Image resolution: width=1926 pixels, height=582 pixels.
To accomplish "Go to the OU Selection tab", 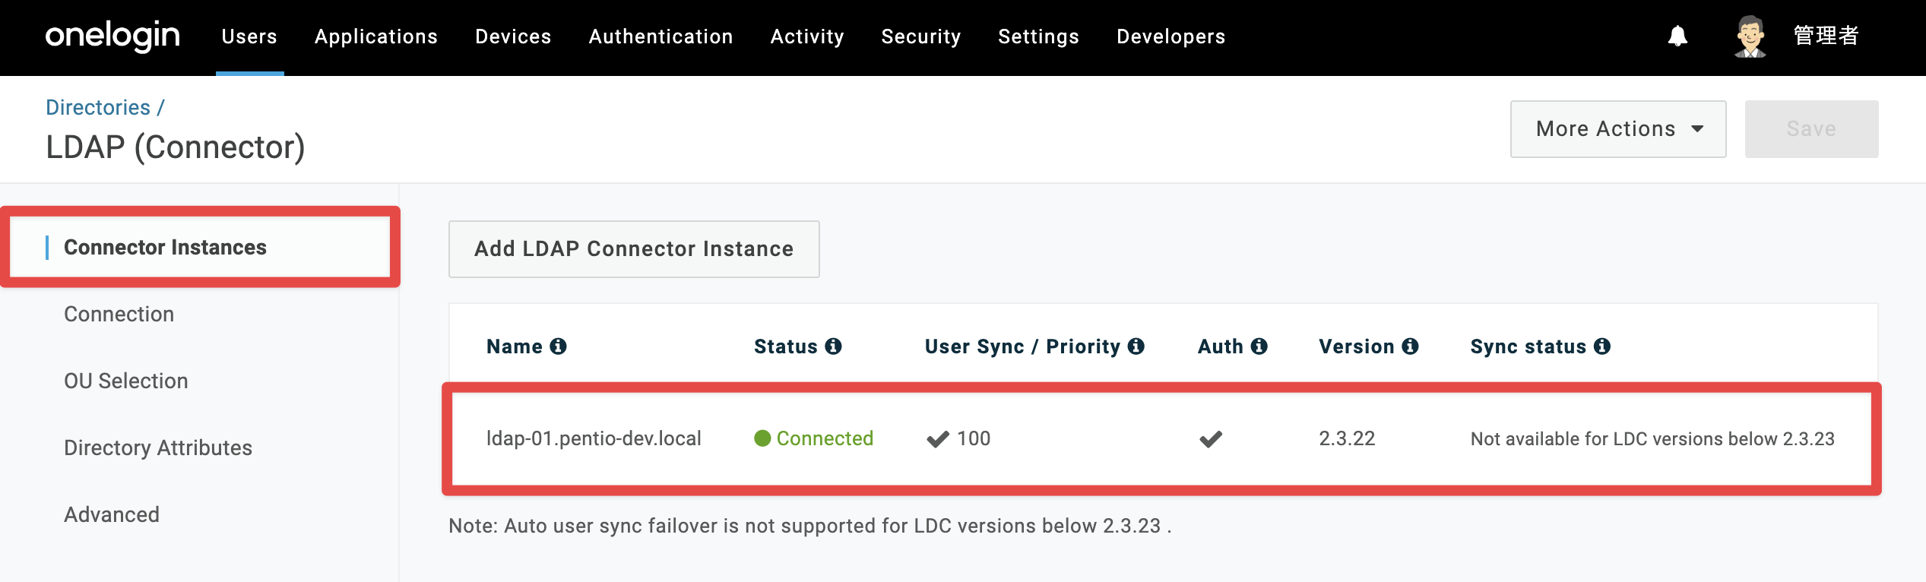I will pos(126,381).
